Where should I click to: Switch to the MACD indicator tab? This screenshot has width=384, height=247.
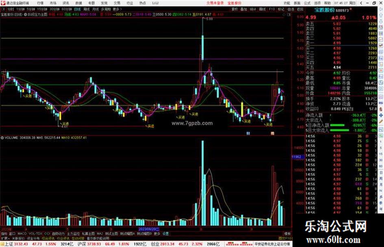[x=22, y=234]
